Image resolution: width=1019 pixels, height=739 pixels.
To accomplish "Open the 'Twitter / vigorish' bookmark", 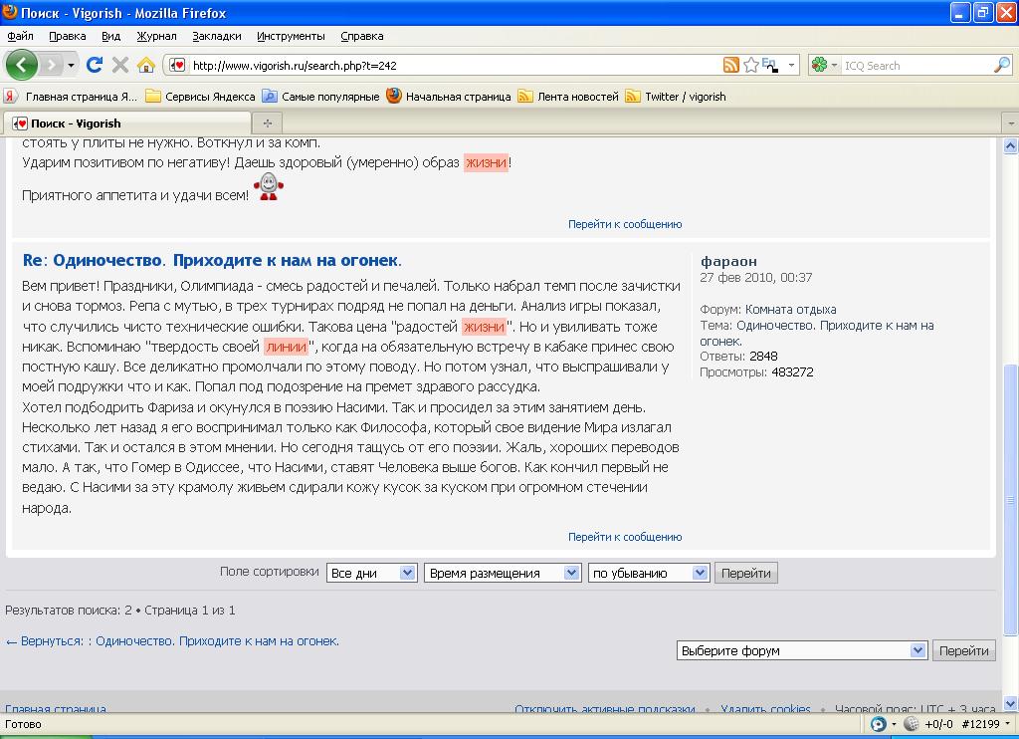I will pyautogui.click(x=685, y=97).
